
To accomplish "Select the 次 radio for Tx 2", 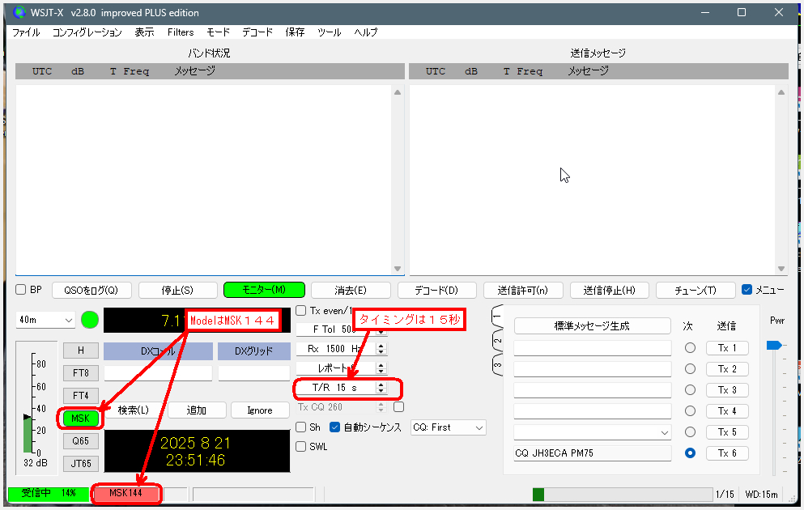I will 690,369.
